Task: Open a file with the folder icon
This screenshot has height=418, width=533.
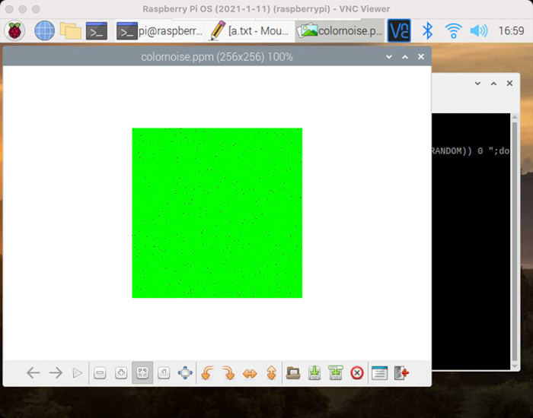Action: 293,373
